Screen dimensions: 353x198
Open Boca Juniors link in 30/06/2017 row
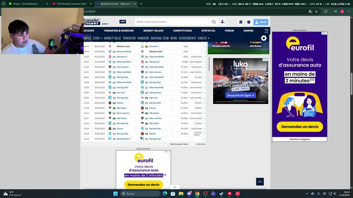tap(123, 113)
